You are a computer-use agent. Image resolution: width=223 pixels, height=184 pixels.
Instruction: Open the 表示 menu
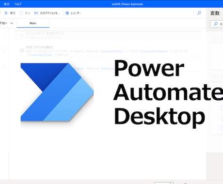point(7,4)
